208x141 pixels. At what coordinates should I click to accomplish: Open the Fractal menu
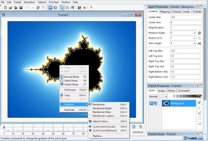click(x=18, y=2)
